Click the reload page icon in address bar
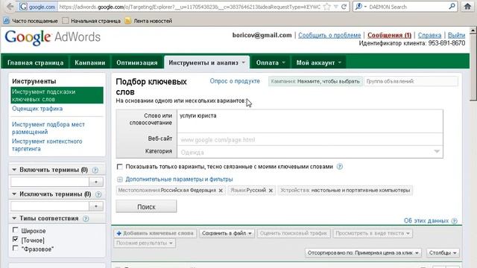This screenshot has width=477, height=268. pos(344,7)
